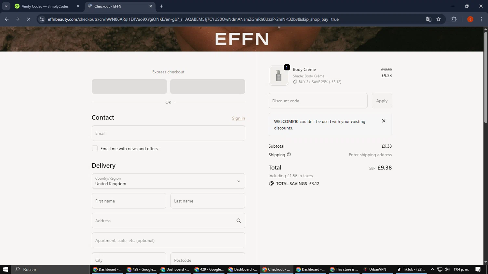
Task: Click the scrollbar up arrow
Action: (x=485, y=29)
